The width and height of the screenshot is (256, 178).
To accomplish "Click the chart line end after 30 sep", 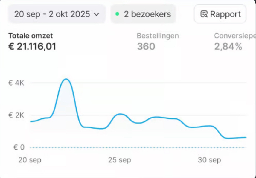I will click(245, 137).
